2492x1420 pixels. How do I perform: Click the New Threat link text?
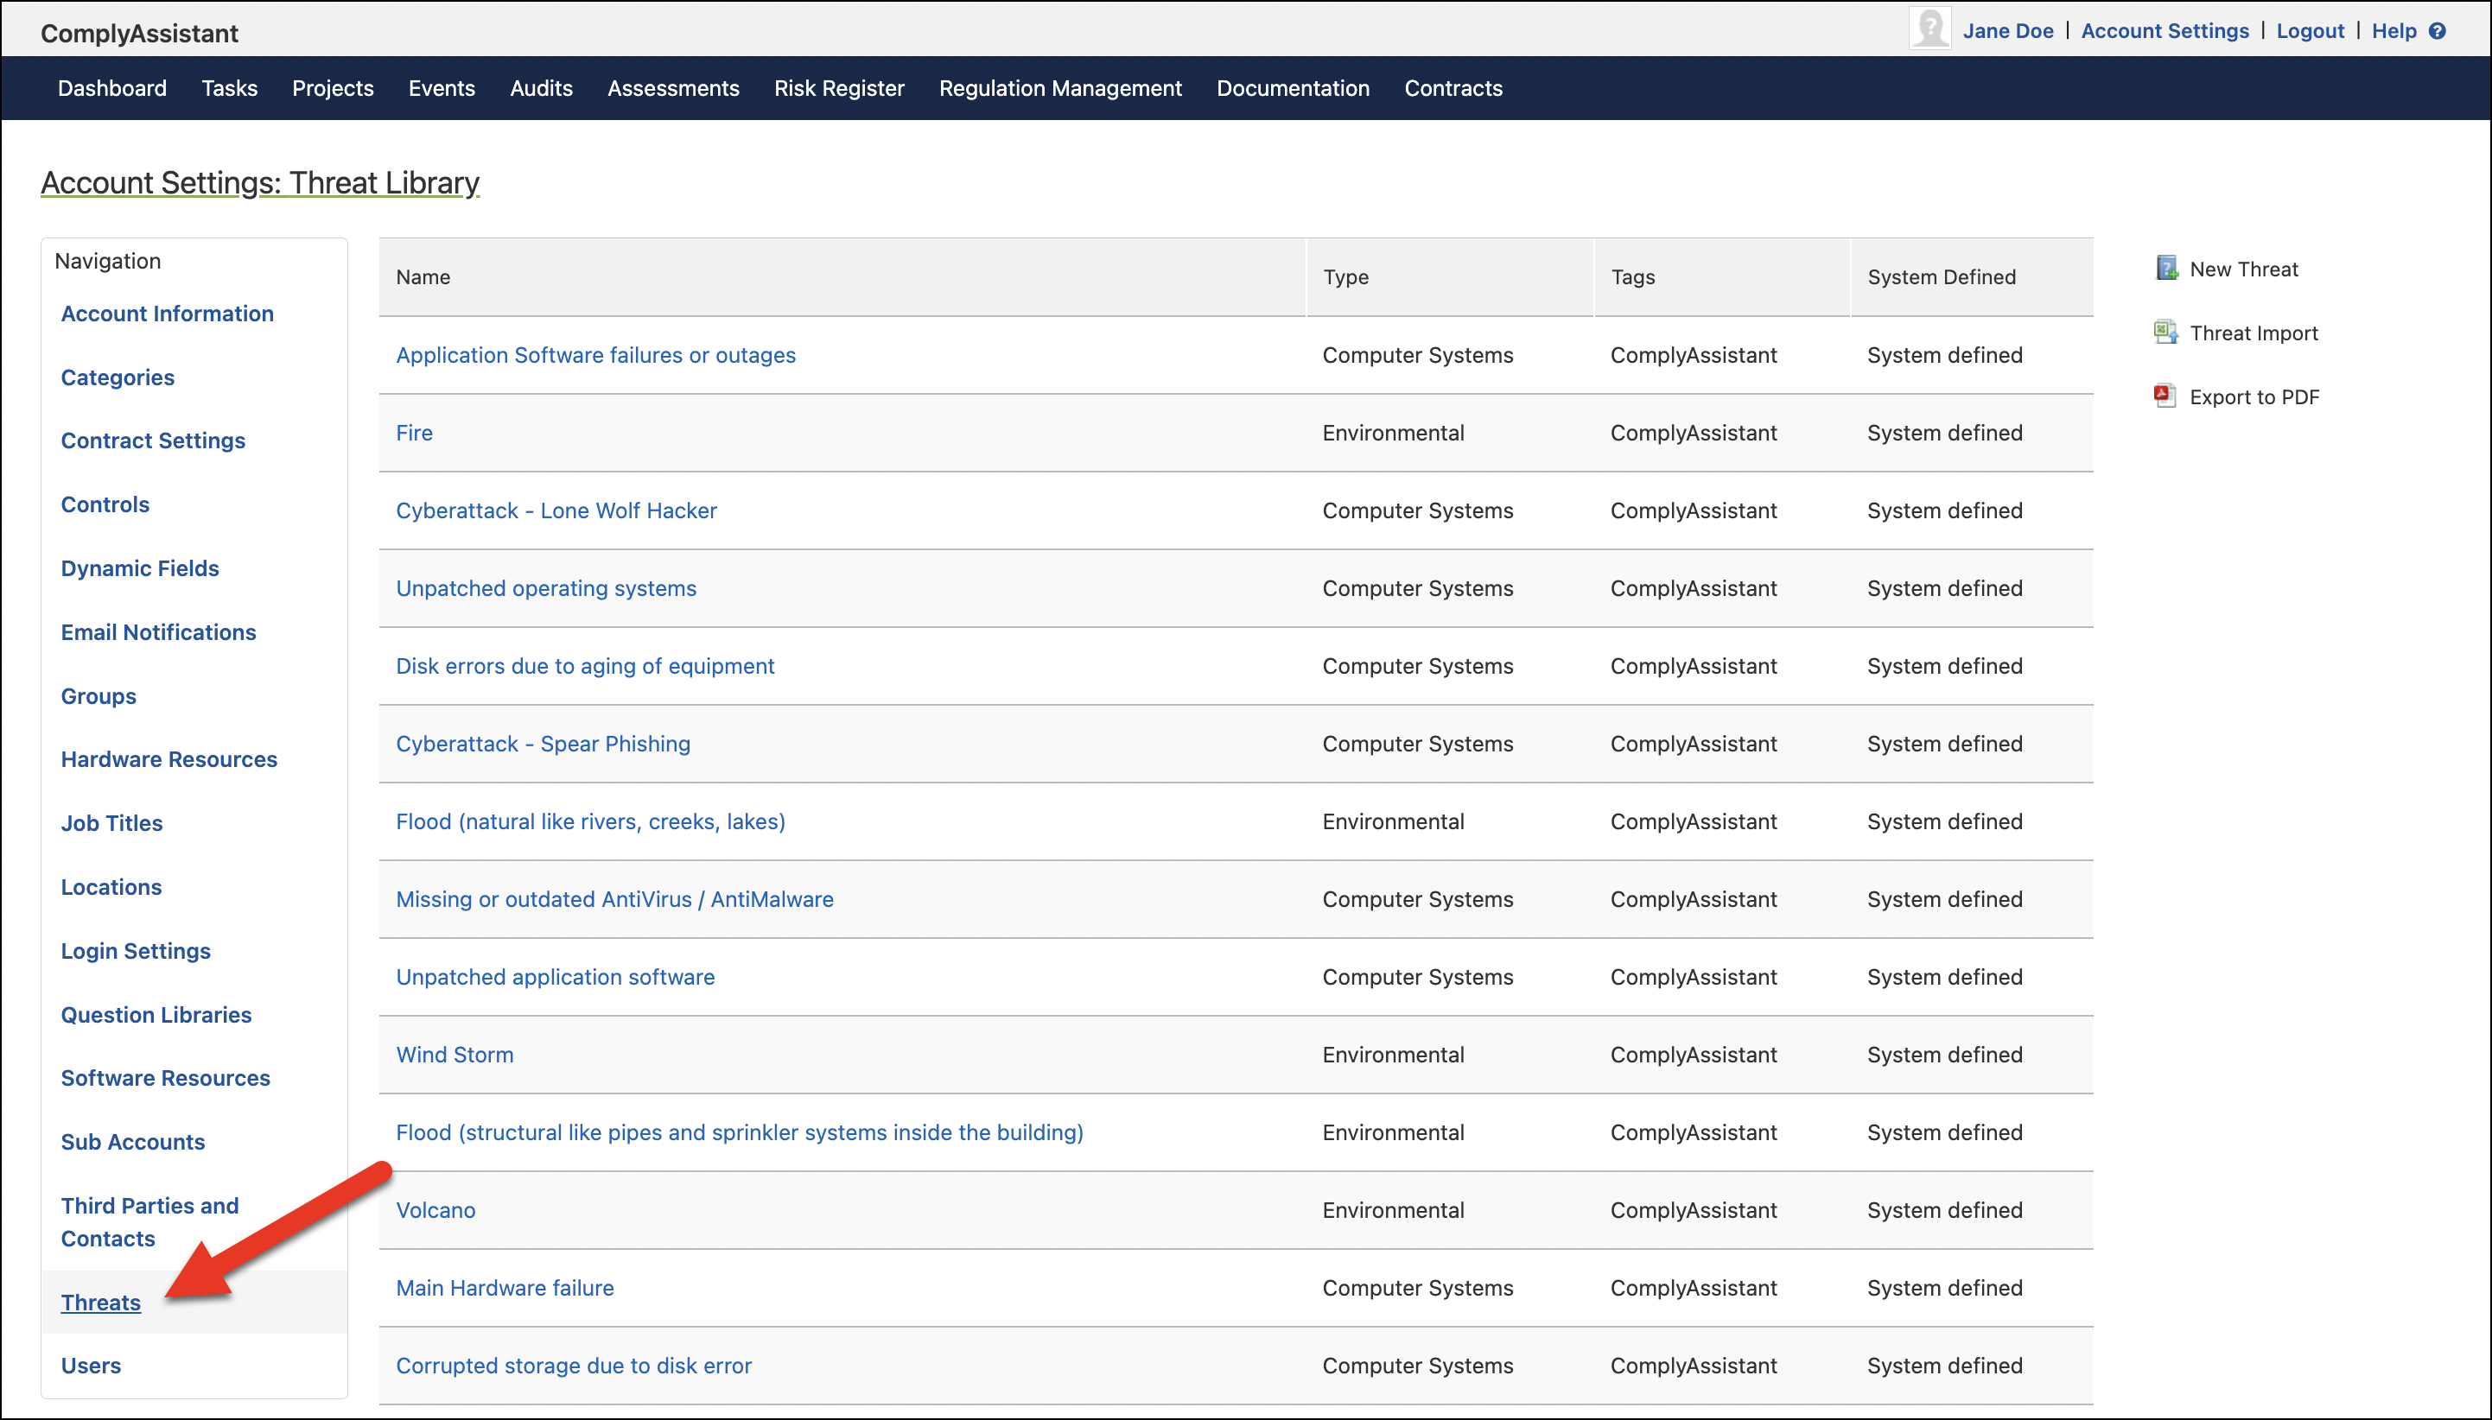[x=2243, y=269]
